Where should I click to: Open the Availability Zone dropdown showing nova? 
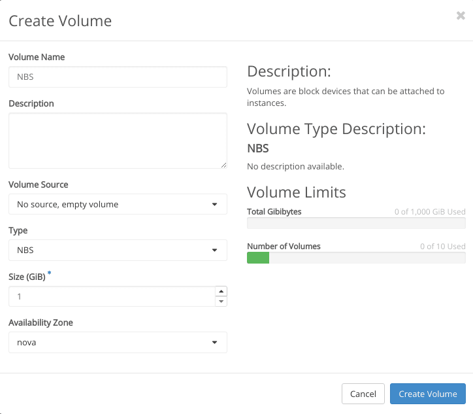coord(118,342)
